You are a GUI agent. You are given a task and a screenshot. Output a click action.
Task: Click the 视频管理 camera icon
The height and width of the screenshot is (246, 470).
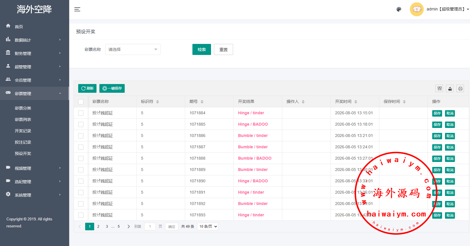8,167
